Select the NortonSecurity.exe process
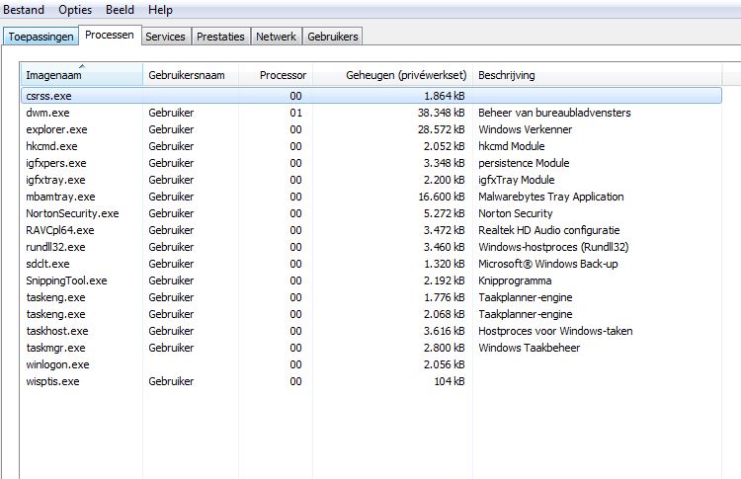Viewport: 741px width, 479px height. point(72,213)
